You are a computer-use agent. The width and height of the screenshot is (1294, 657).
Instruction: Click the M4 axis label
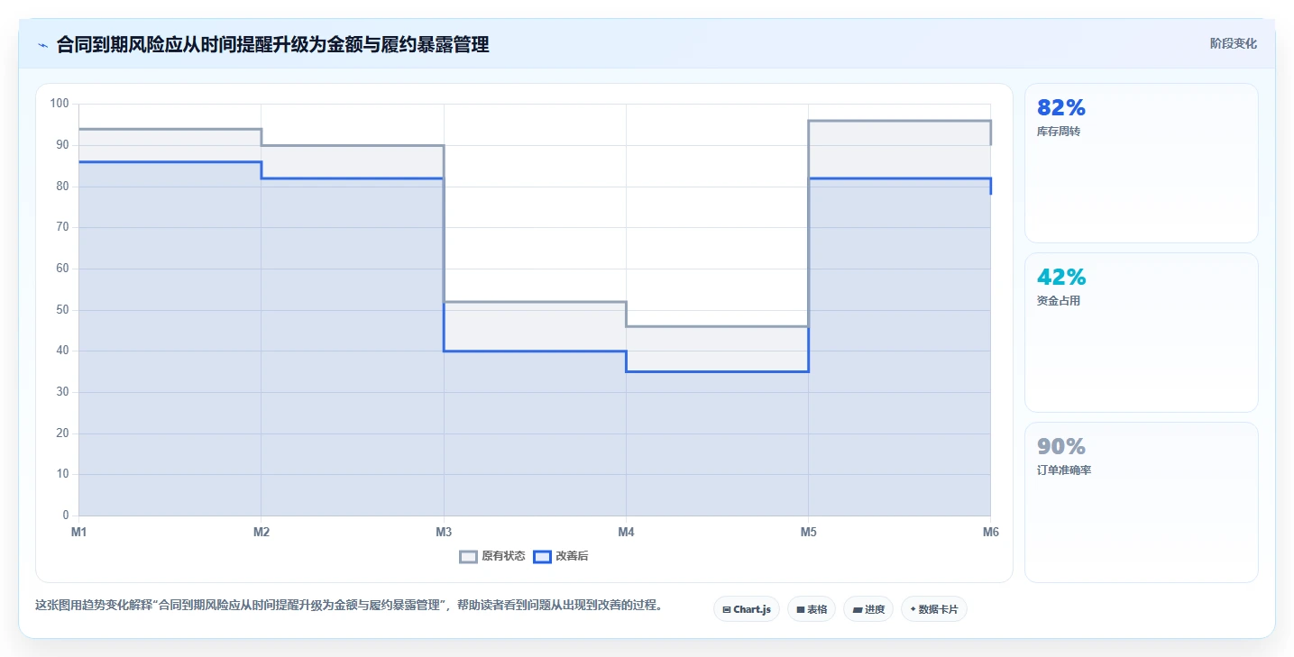point(626,533)
